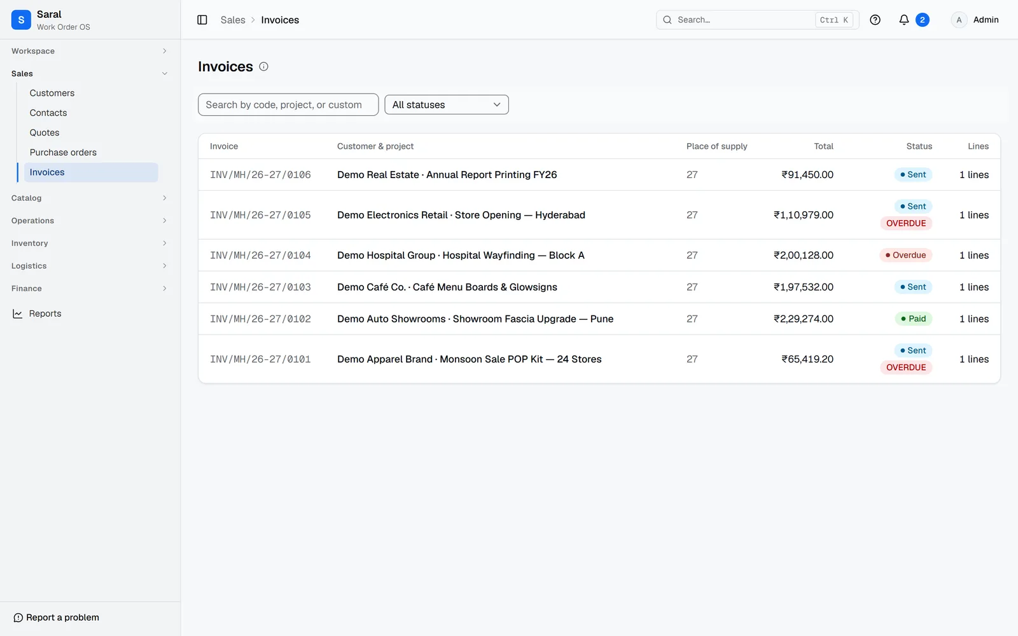This screenshot has height=636, width=1018.
Task: Collapse the Sales section
Action: tap(90, 74)
